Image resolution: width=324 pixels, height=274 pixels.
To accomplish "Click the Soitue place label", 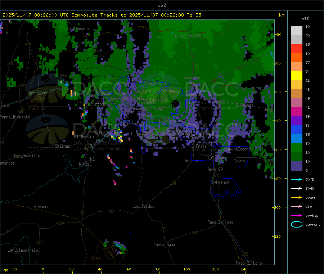I will point(191,161).
